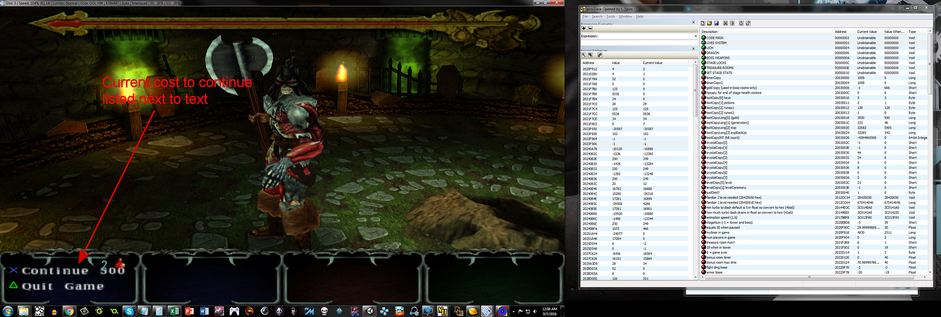This screenshot has height=317, width=941.
Task: Open Word from the taskbar
Action: [x=204, y=311]
